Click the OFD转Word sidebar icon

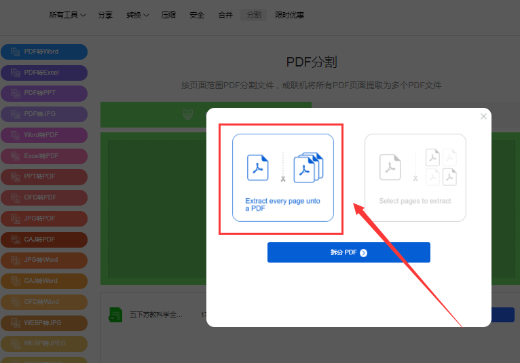pos(15,302)
